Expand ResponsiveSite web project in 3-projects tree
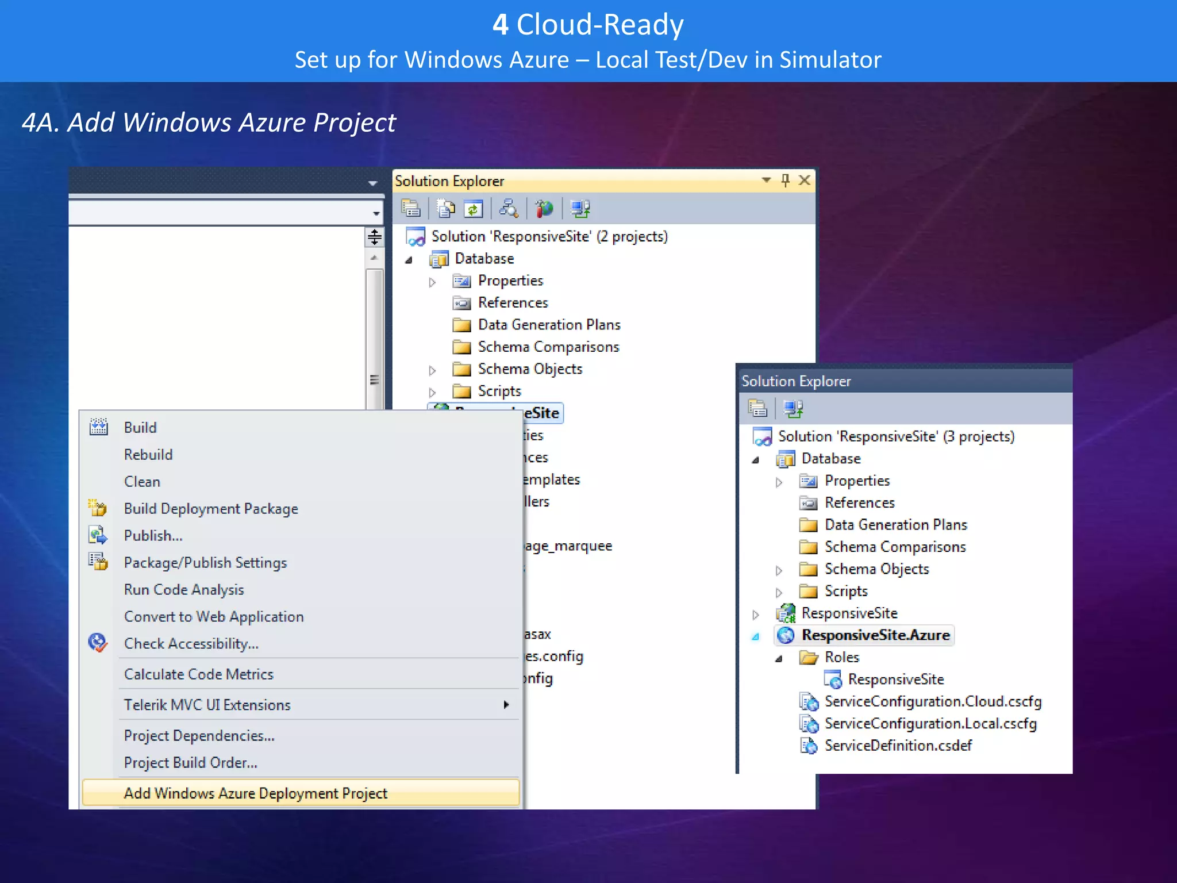1177x883 pixels. coord(756,615)
